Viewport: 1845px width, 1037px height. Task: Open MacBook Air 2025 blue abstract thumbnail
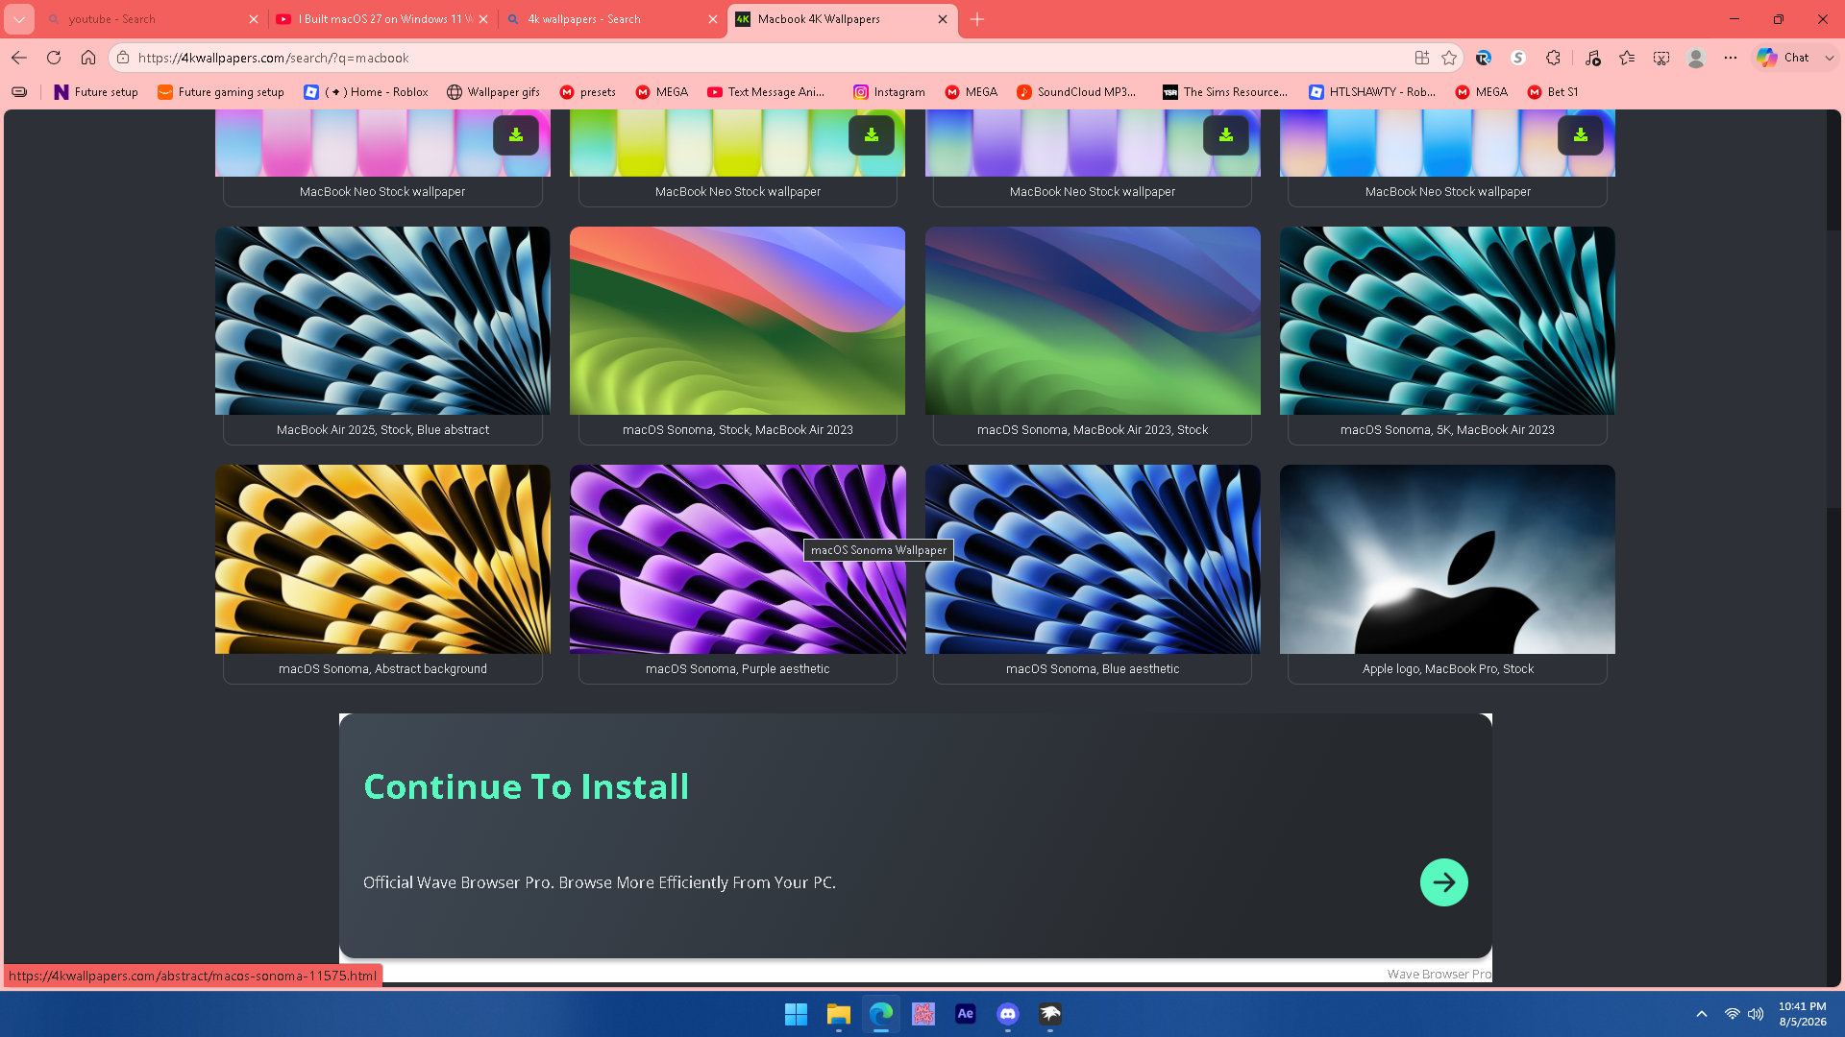click(x=382, y=321)
